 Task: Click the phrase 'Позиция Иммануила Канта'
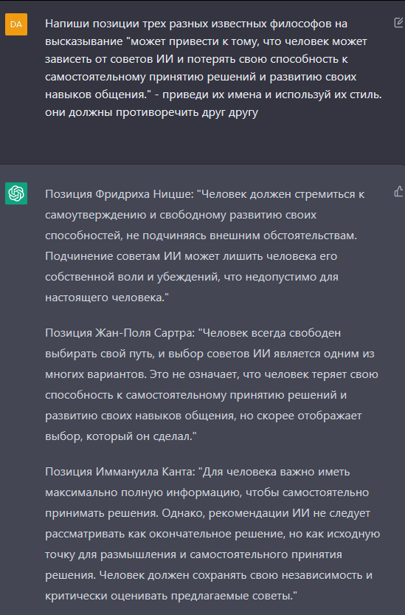120,472
